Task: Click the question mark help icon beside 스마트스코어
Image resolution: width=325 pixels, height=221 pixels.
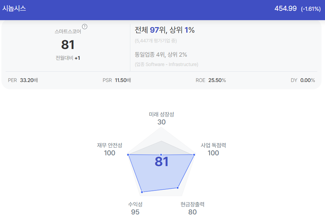Action: (84, 27)
